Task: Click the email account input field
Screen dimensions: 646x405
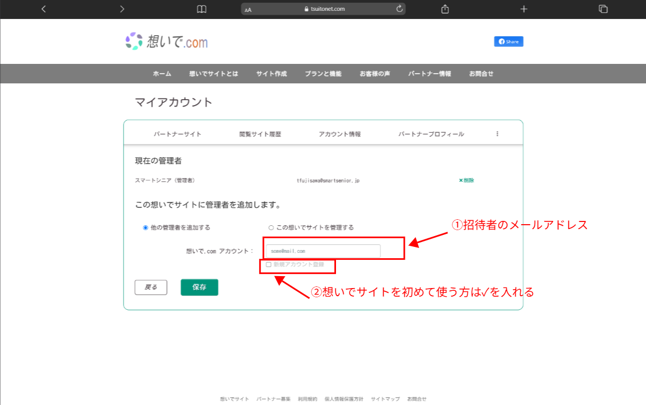Action: point(323,251)
